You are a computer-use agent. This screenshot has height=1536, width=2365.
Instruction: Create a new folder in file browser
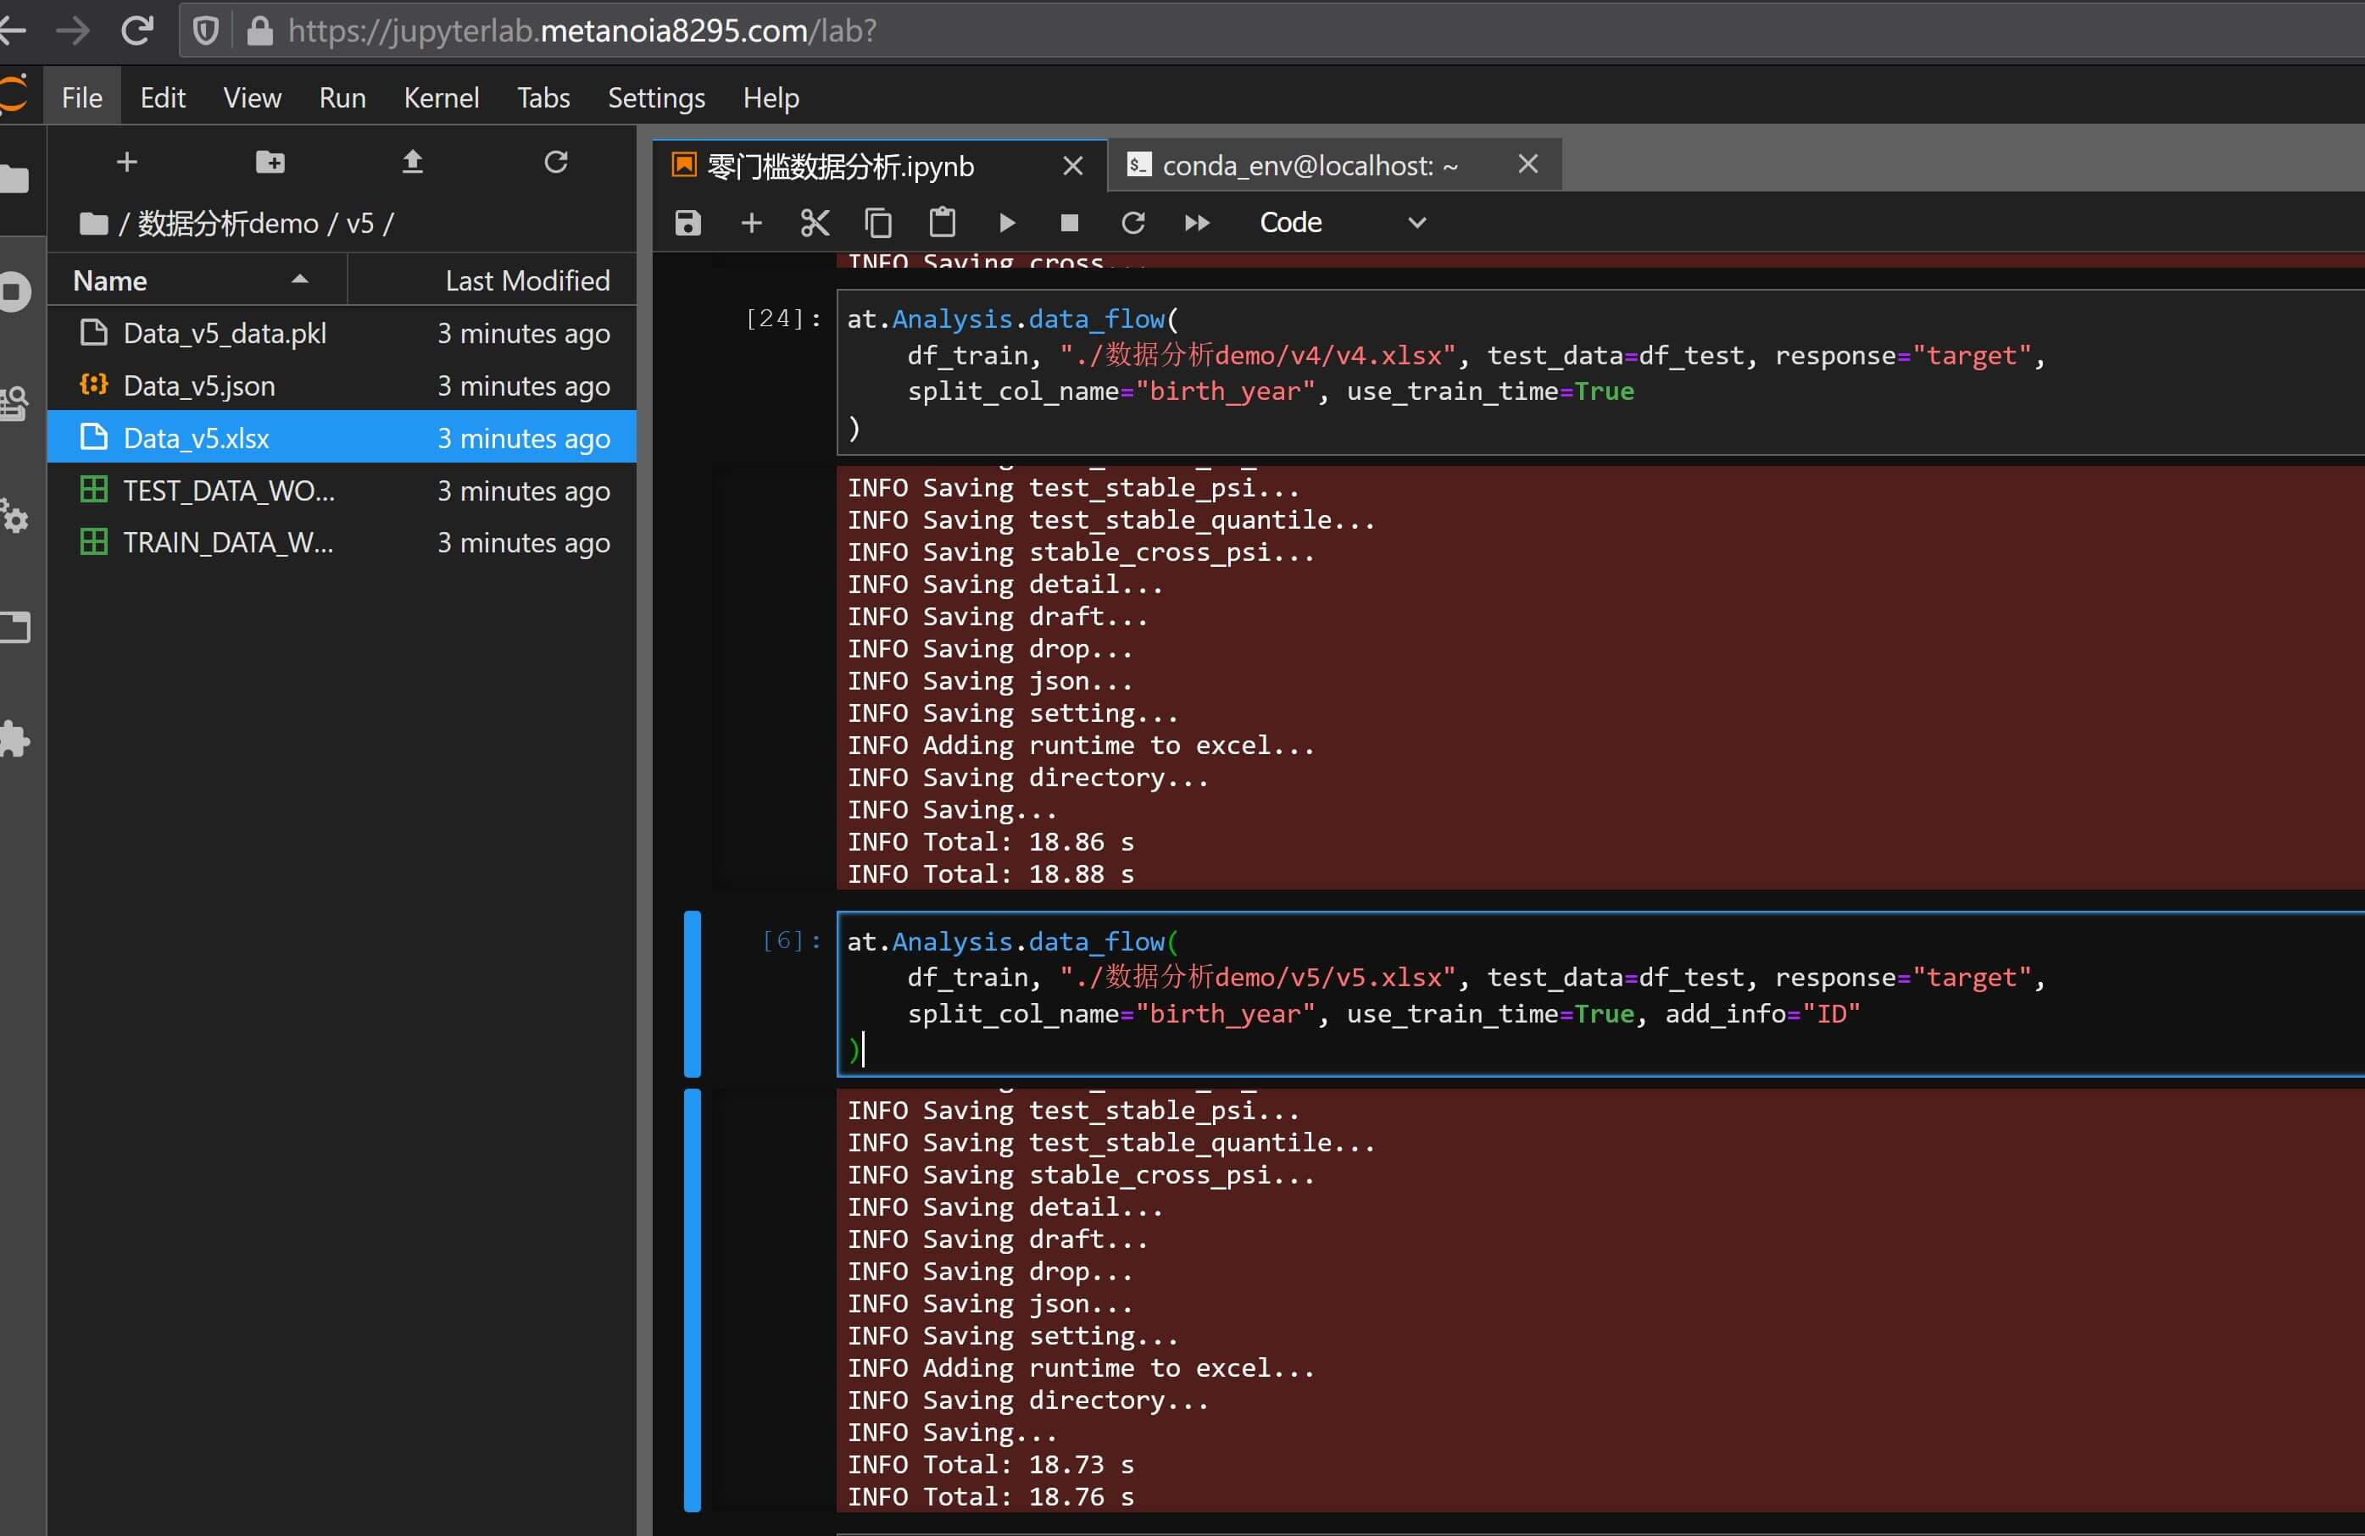click(x=270, y=162)
